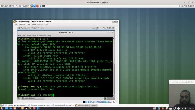The image size is (195, 110).
Task: Open the VirtualBox Input menu
Action: 34,24
